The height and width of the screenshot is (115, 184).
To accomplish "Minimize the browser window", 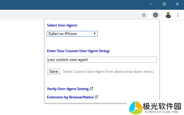I will click(150, 4).
